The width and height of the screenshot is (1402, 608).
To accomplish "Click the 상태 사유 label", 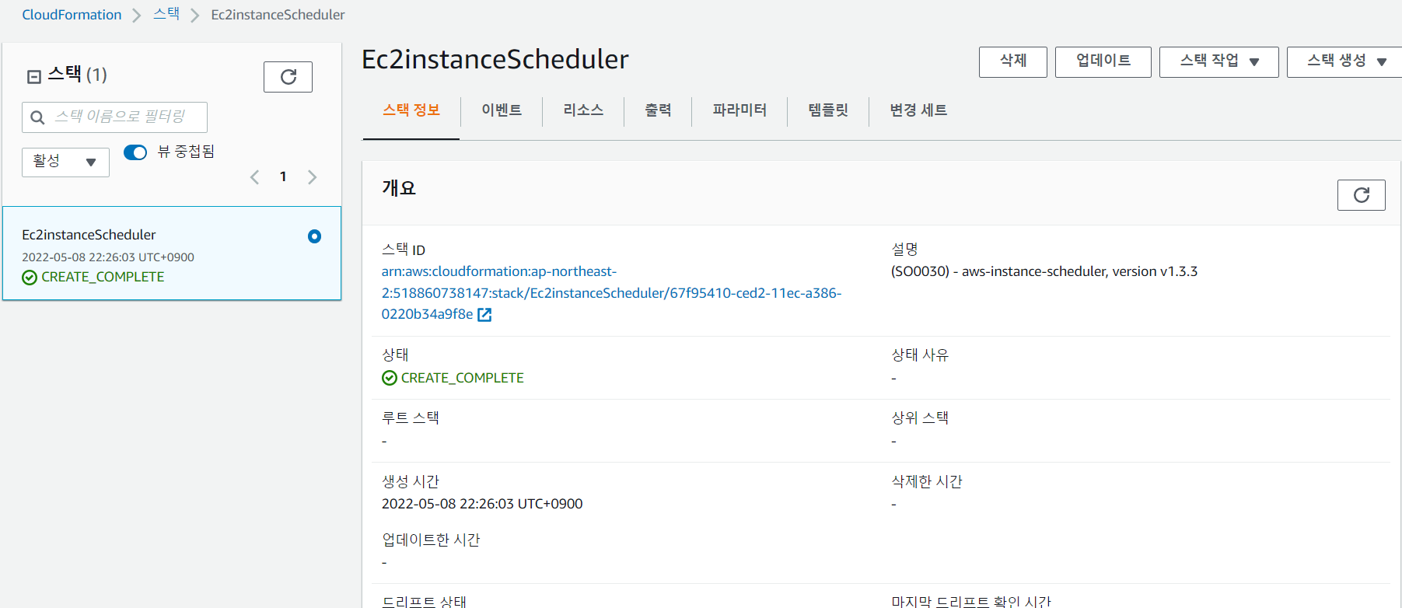I will [920, 355].
